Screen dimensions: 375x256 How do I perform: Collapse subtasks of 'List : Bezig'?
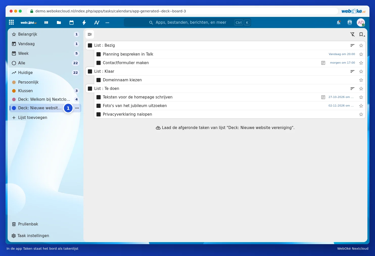(353, 45)
